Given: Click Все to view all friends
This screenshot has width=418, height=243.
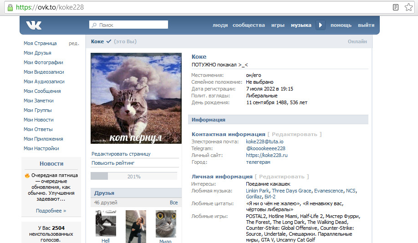Looking at the screenshot, I should coord(174,202).
